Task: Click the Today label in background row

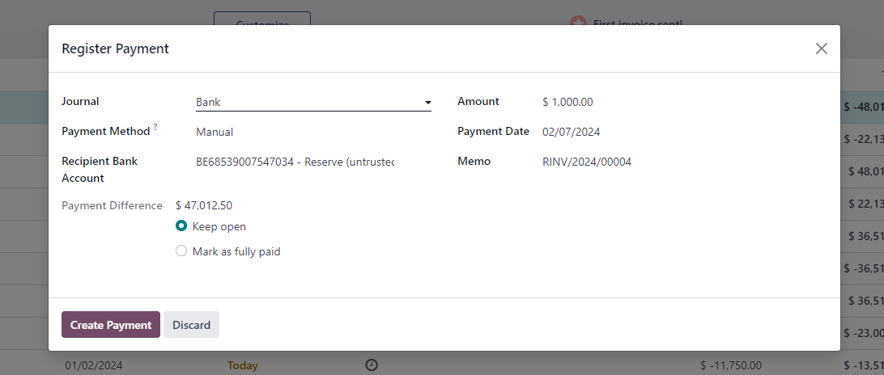Action: click(x=242, y=366)
